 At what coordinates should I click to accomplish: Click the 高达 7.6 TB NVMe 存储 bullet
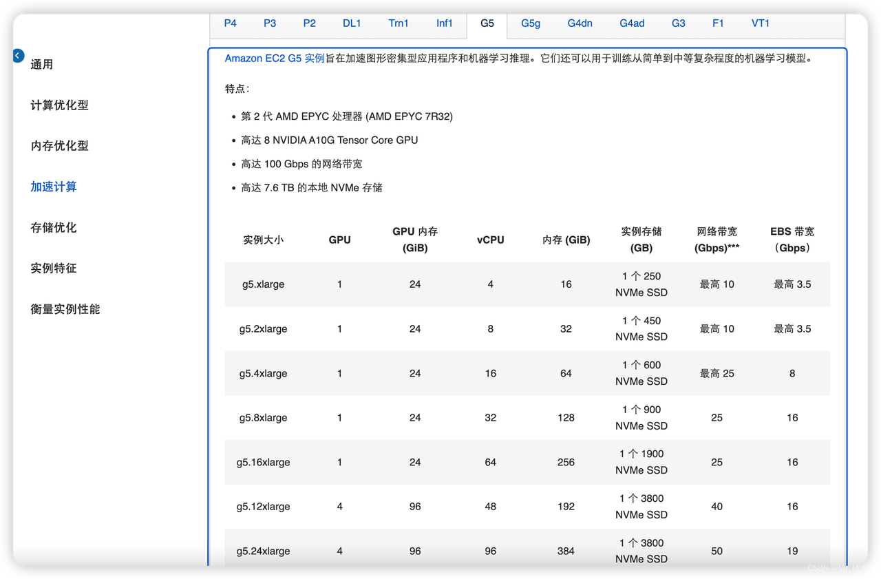pyautogui.click(x=312, y=187)
